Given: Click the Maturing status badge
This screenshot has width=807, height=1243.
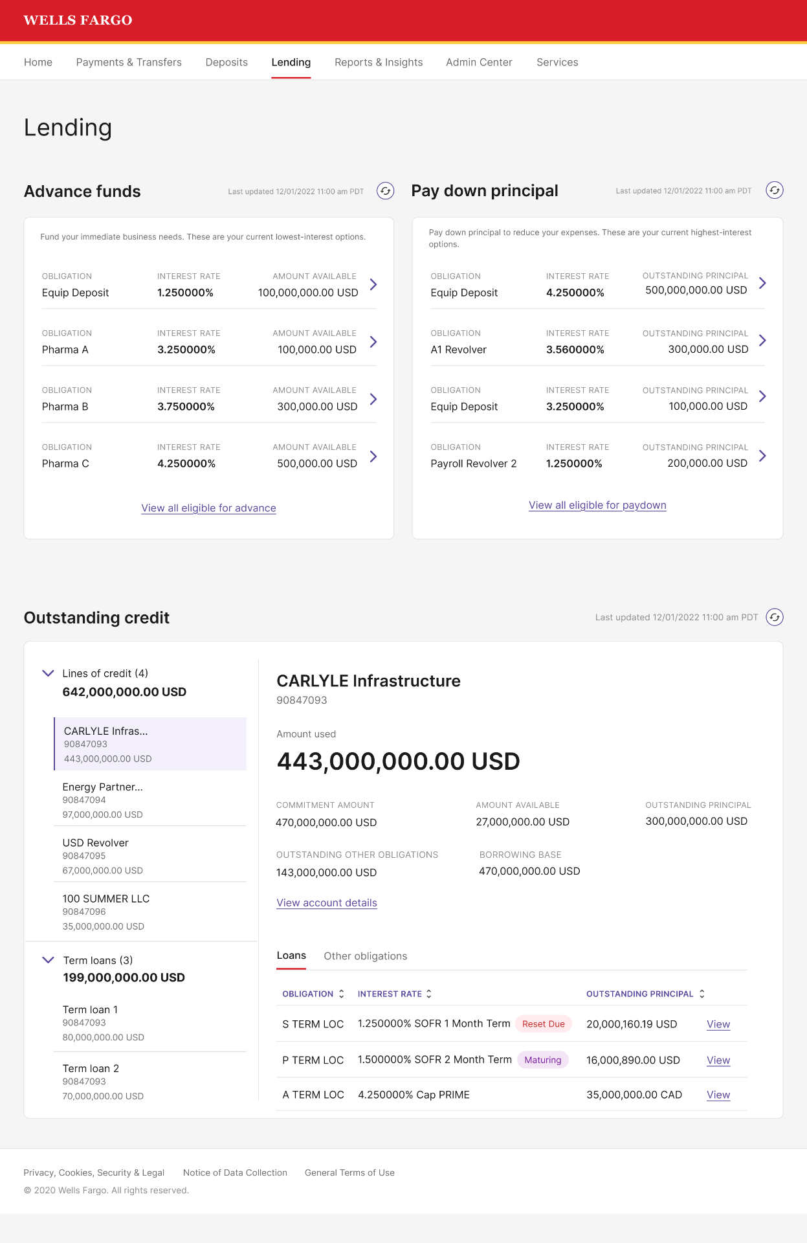Looking at the screenshot, I should (x=543, y=1060).
